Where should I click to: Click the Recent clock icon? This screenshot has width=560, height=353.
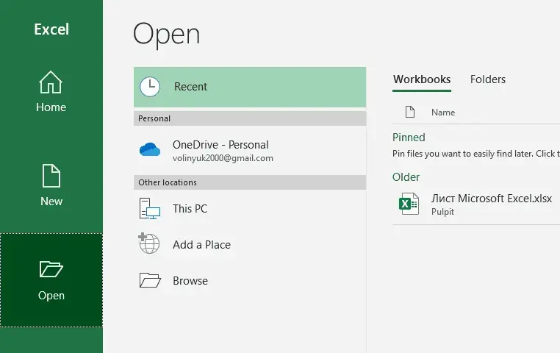150,87
